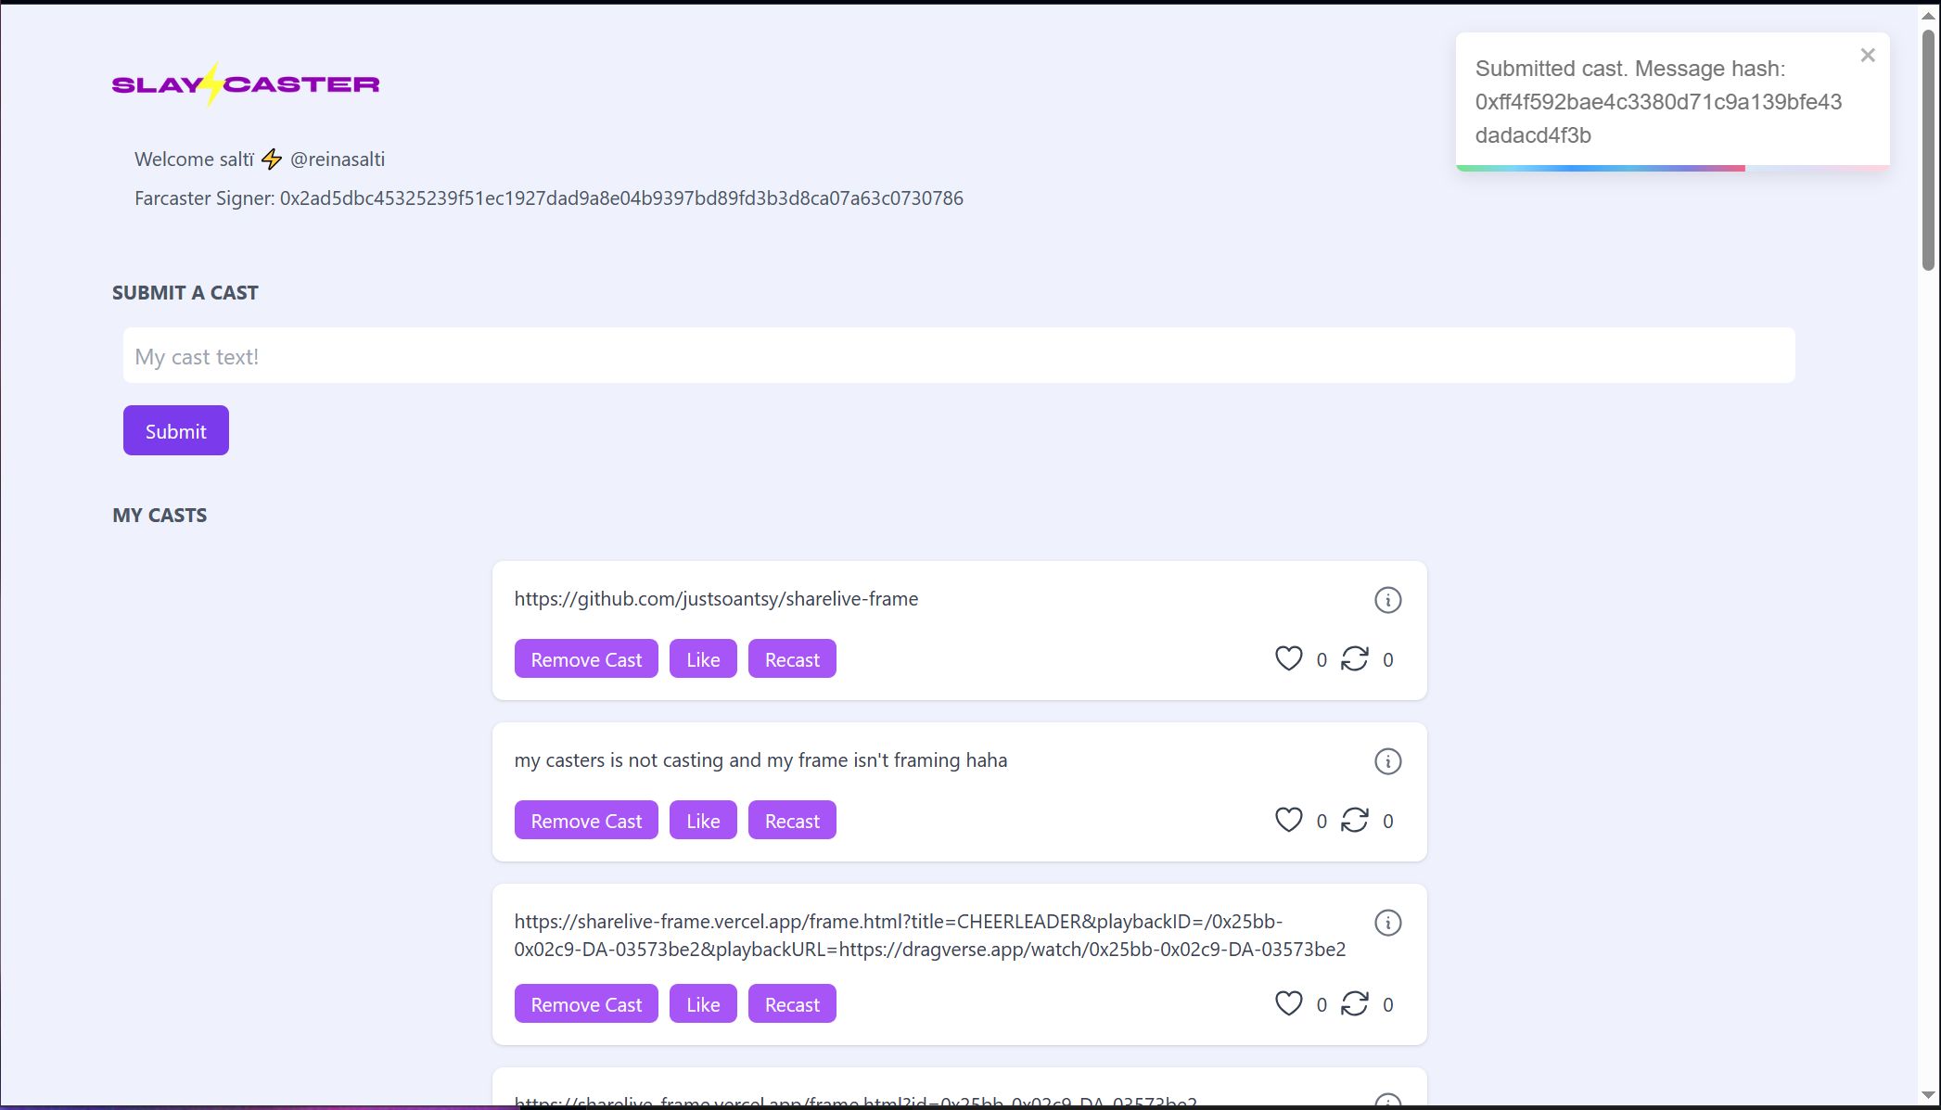Click the Submit button
The image size is (1941, 1110).
click(x=176, y=430)
